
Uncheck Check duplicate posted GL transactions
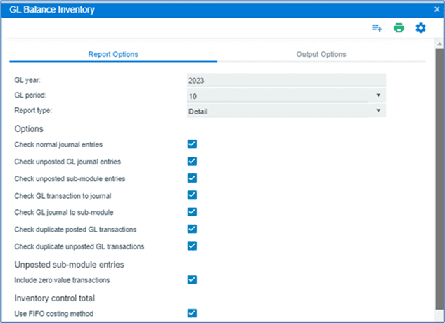point(192,229)
